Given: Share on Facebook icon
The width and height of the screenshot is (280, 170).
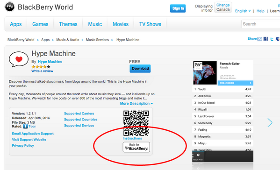Looking at the screenshot, I should [266, 39].
